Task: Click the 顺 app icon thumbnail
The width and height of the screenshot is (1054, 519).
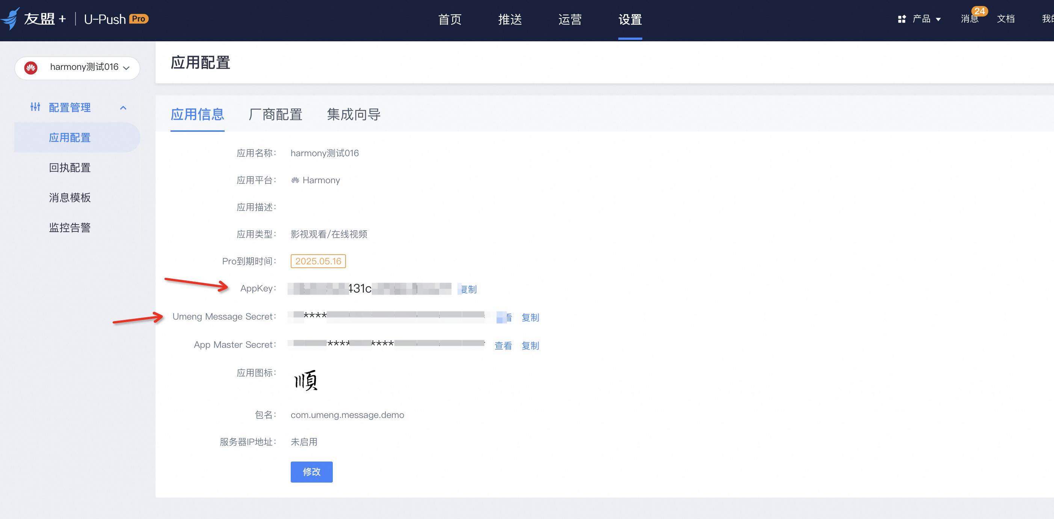Action: [x=306, y=380]
